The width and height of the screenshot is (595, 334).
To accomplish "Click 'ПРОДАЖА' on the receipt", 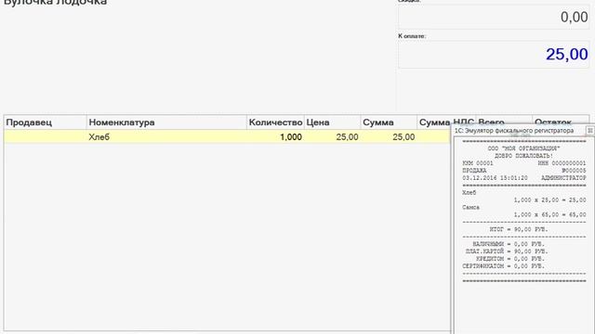I will [x=474, y=171].
